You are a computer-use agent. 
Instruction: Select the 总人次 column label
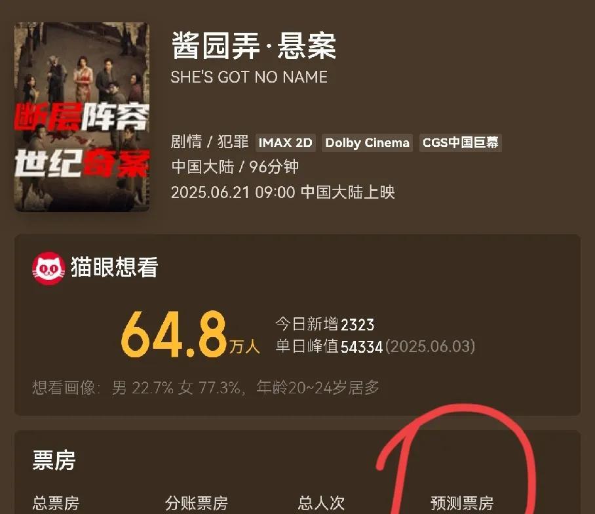[x=321, y=504]
